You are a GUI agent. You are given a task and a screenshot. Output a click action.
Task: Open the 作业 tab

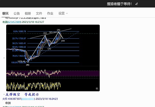(x=50, y=13)
